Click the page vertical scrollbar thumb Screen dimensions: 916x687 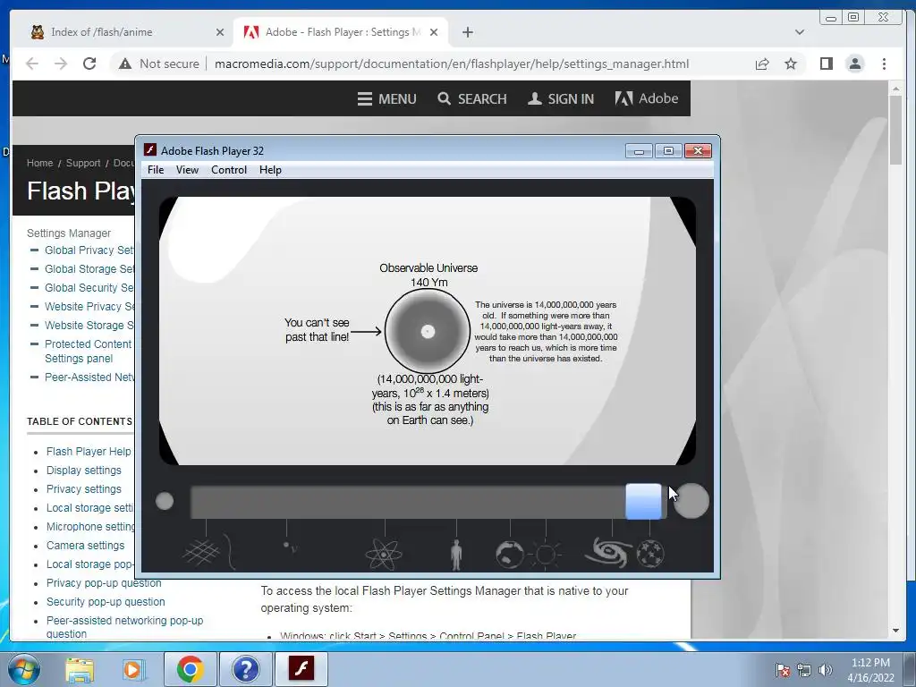click(895, 130)
